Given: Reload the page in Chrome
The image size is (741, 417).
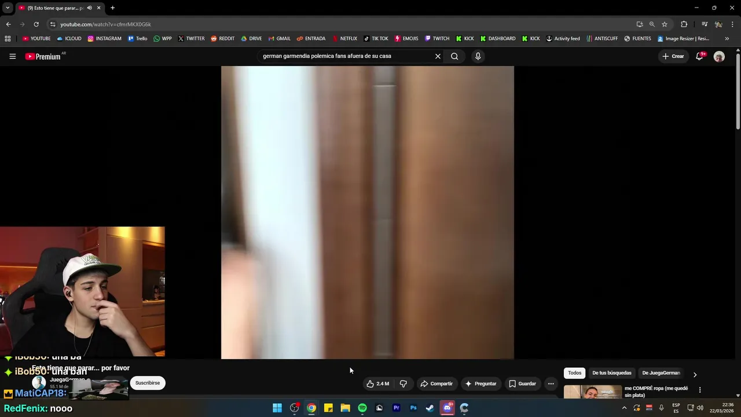Looking at the screenshot, I should pyautogui.click(x=36, y=24).
